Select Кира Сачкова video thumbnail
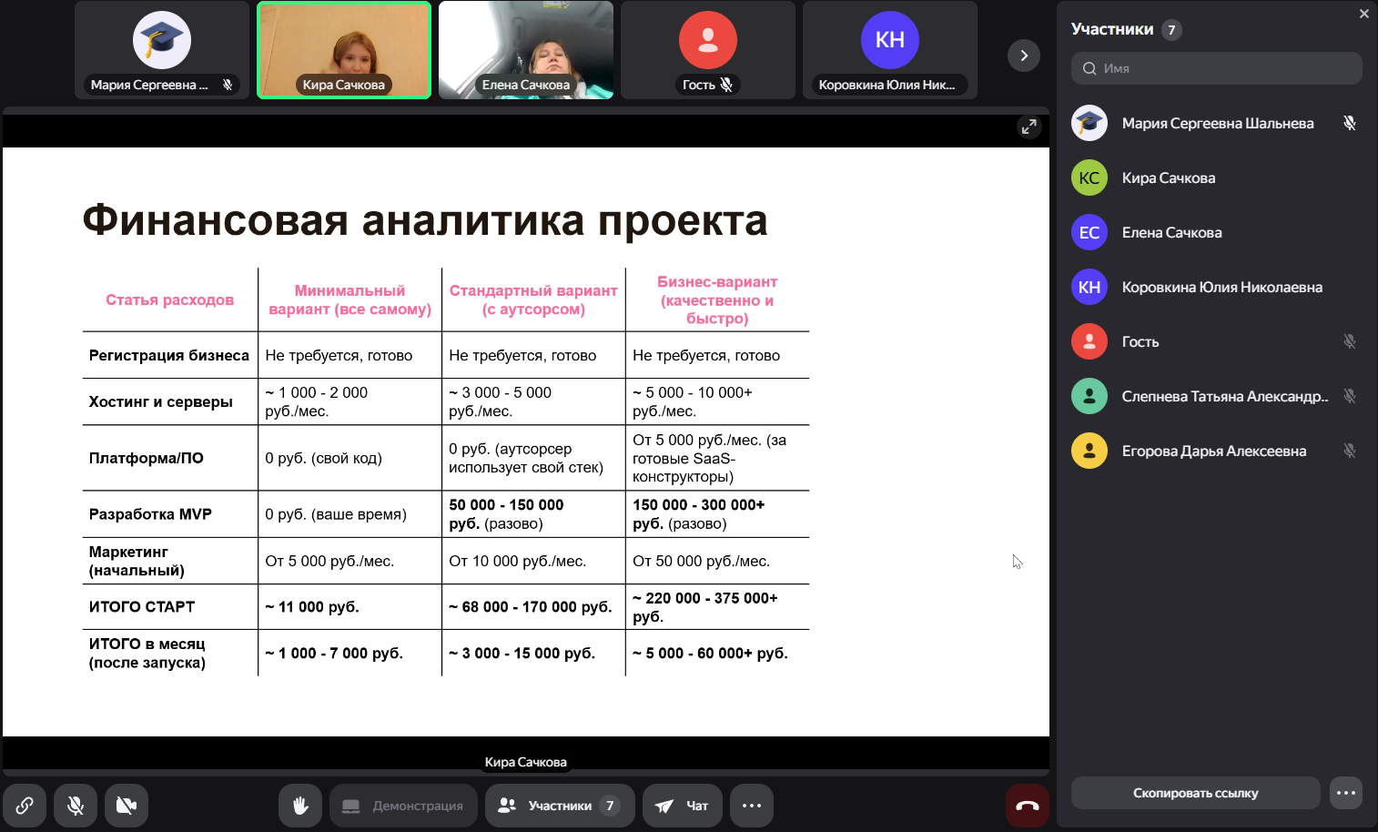 point(344,50)
